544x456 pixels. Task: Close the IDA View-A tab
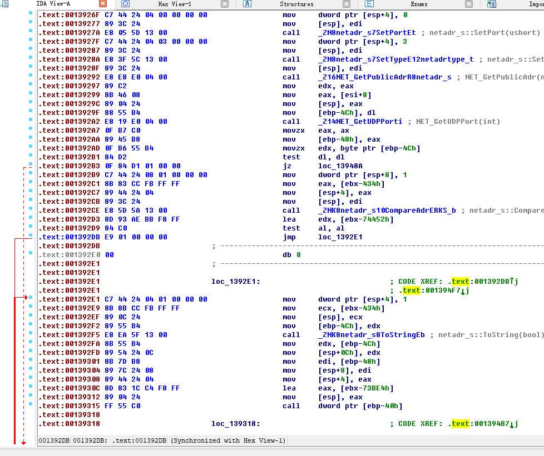point(103,4)
